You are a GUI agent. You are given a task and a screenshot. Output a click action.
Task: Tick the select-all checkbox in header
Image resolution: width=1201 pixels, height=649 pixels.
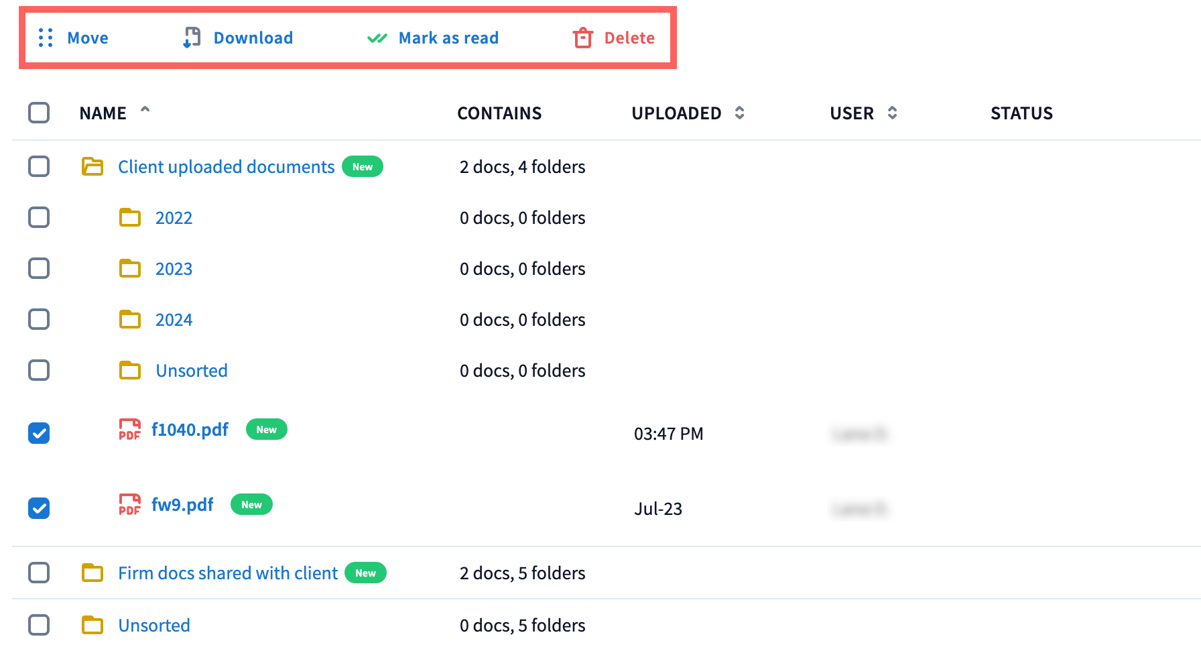(x=39, y=113)
